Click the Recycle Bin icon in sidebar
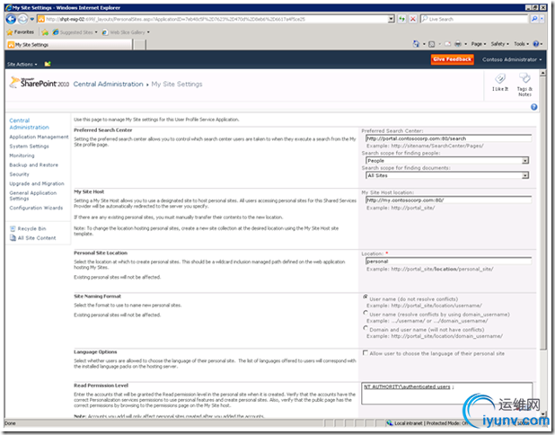555x435 pixels. [13, 229]
